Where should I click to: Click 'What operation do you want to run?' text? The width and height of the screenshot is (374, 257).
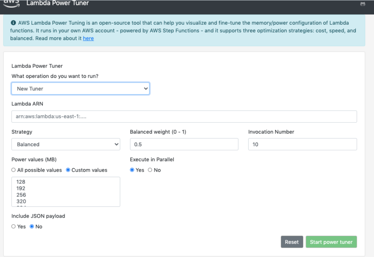point(55,76)
